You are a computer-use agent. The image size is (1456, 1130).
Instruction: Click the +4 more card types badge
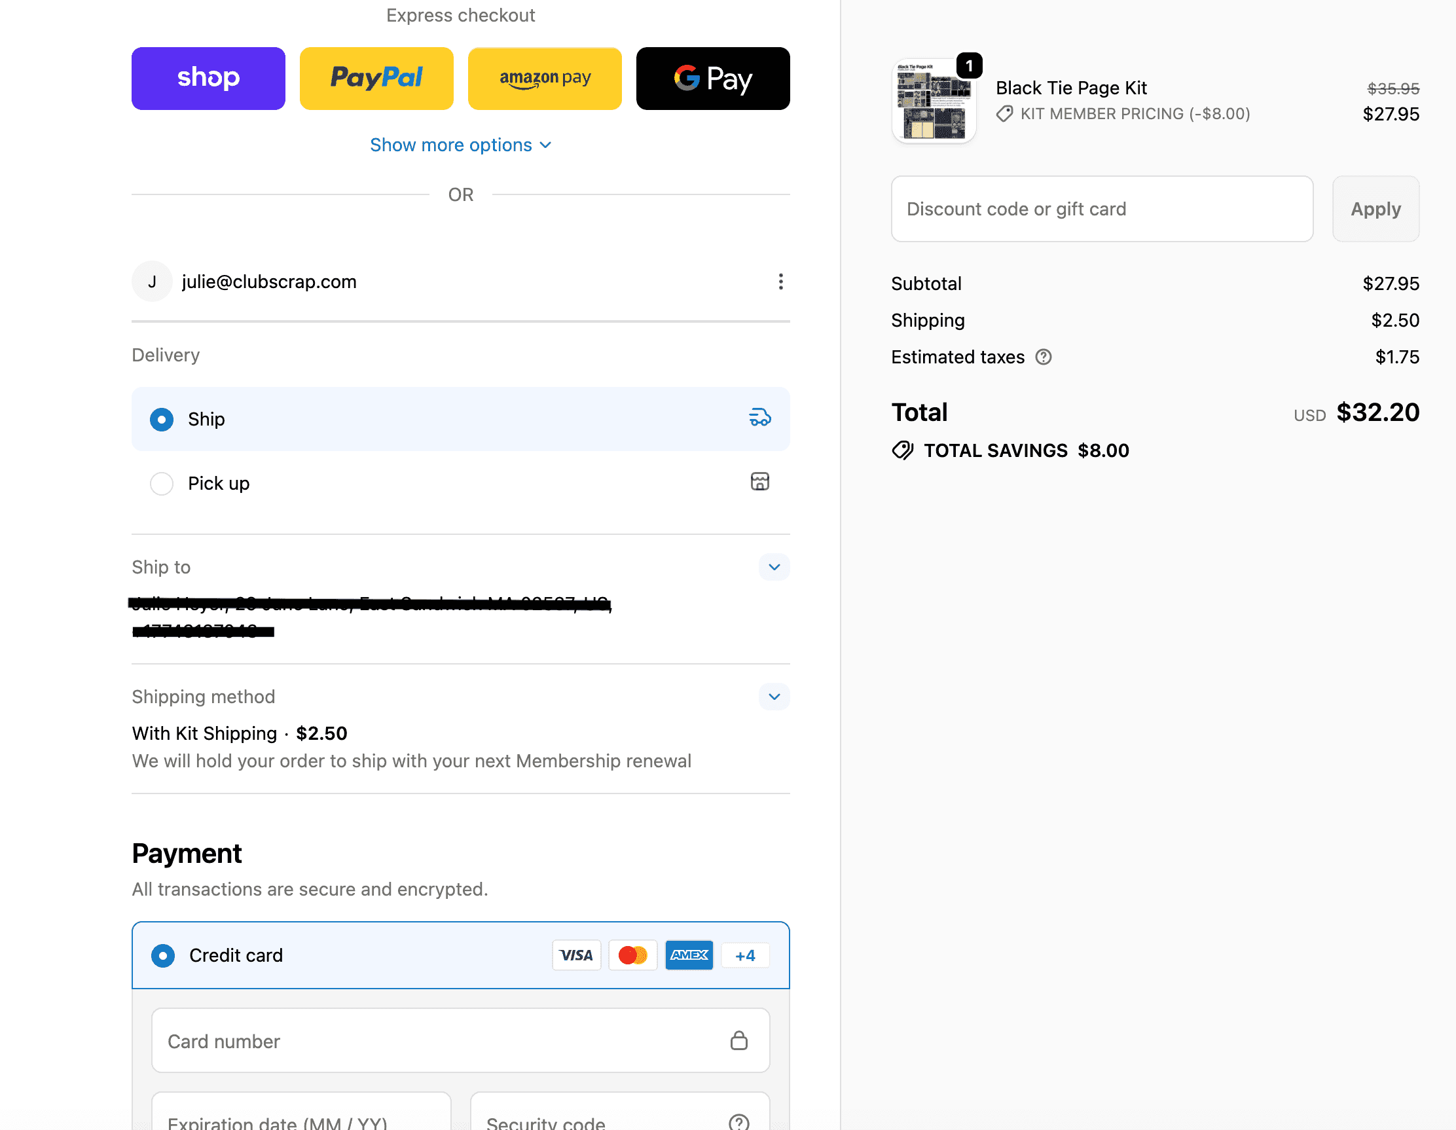pyautogui.click(x=745, y=955)
